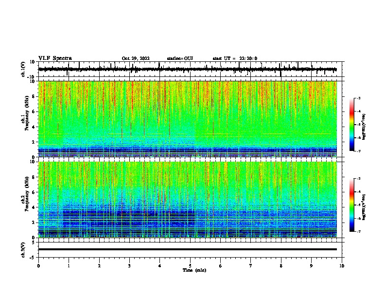Click the ch.1 color scale log(PSD) unit label
385x298 pixels.
click(364, 127)
